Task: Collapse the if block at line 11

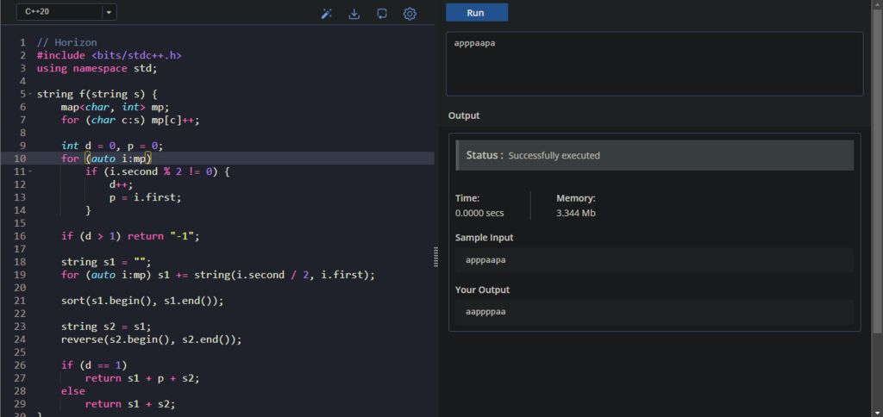Action: (30, 171)
